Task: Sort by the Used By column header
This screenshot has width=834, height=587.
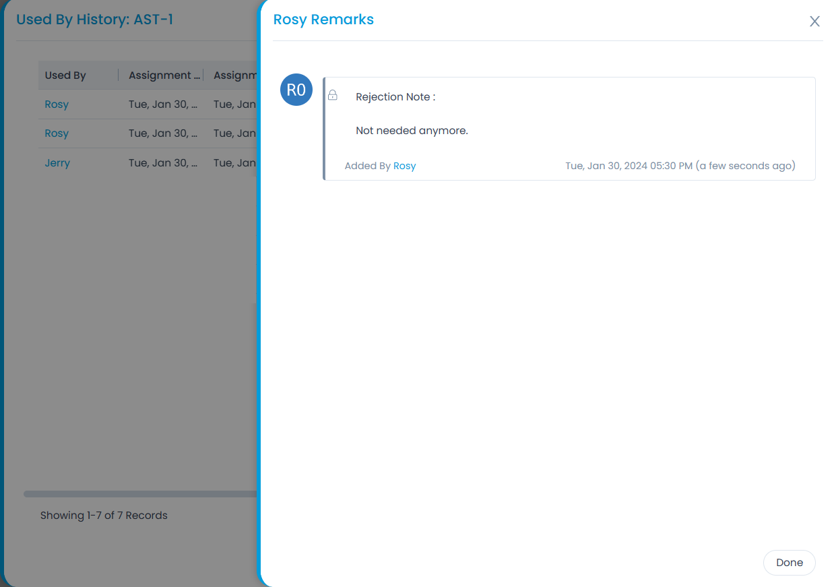Action: (x=65, y=75)
